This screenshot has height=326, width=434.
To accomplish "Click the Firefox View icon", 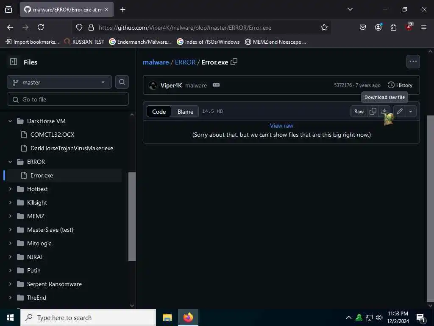I will [8, 9].
